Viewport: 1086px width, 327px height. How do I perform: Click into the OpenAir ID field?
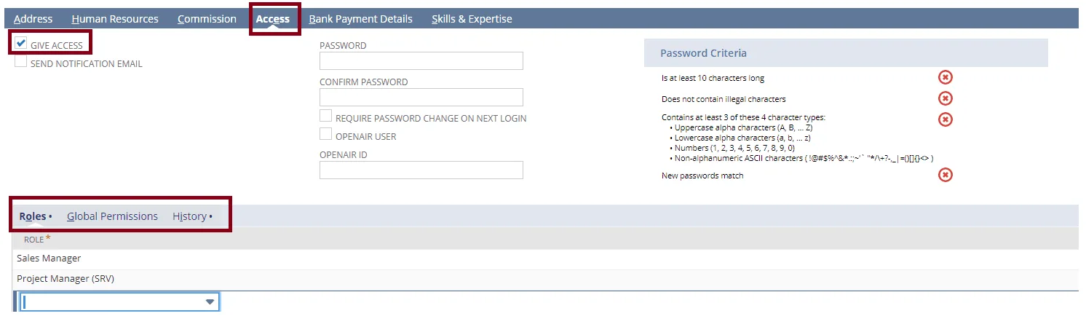pyautogui.click(x=421, y=170)
